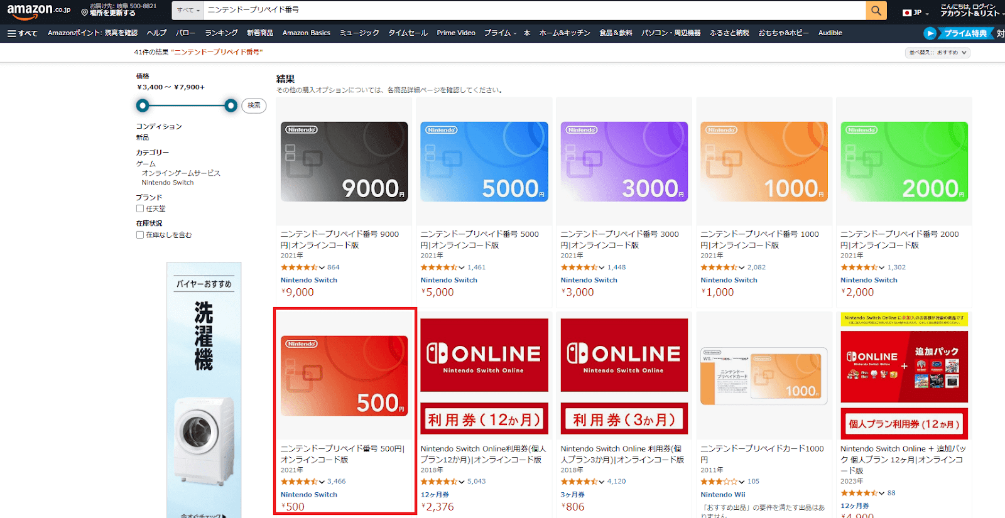The width and height of the screenshot is (1005, 518).
Task: Open rating dropdown for 3000円 prepaid card
Action: point(602,267)
